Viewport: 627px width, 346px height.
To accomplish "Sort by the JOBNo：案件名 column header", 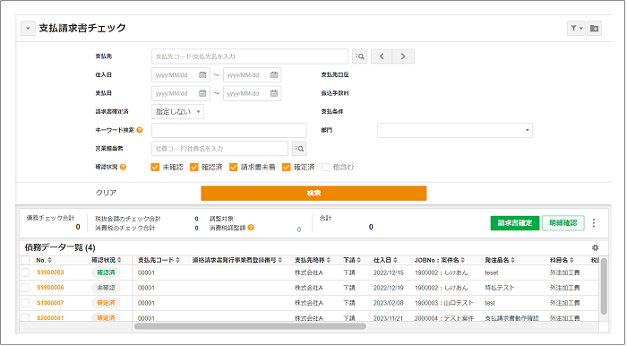I will [440, 260].
